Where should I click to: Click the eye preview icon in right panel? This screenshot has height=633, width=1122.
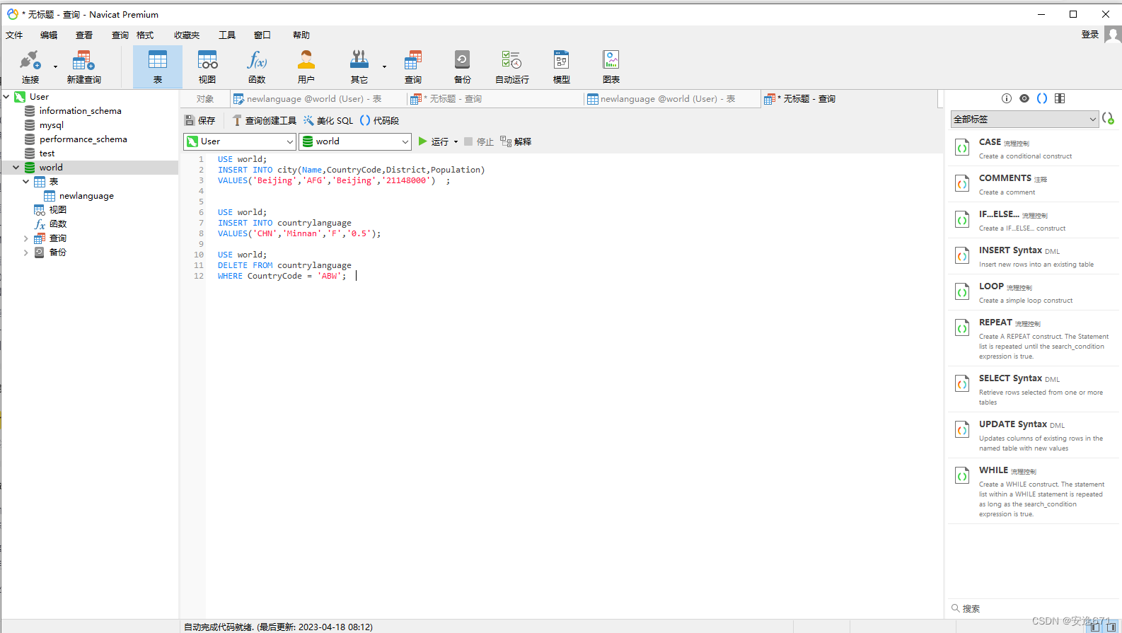[x=1024, y=98]
